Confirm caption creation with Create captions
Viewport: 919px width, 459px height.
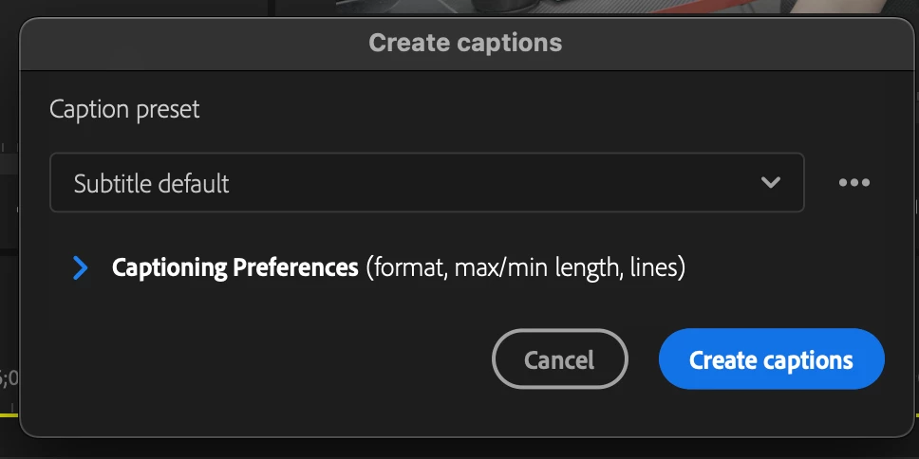click(771, 360)
